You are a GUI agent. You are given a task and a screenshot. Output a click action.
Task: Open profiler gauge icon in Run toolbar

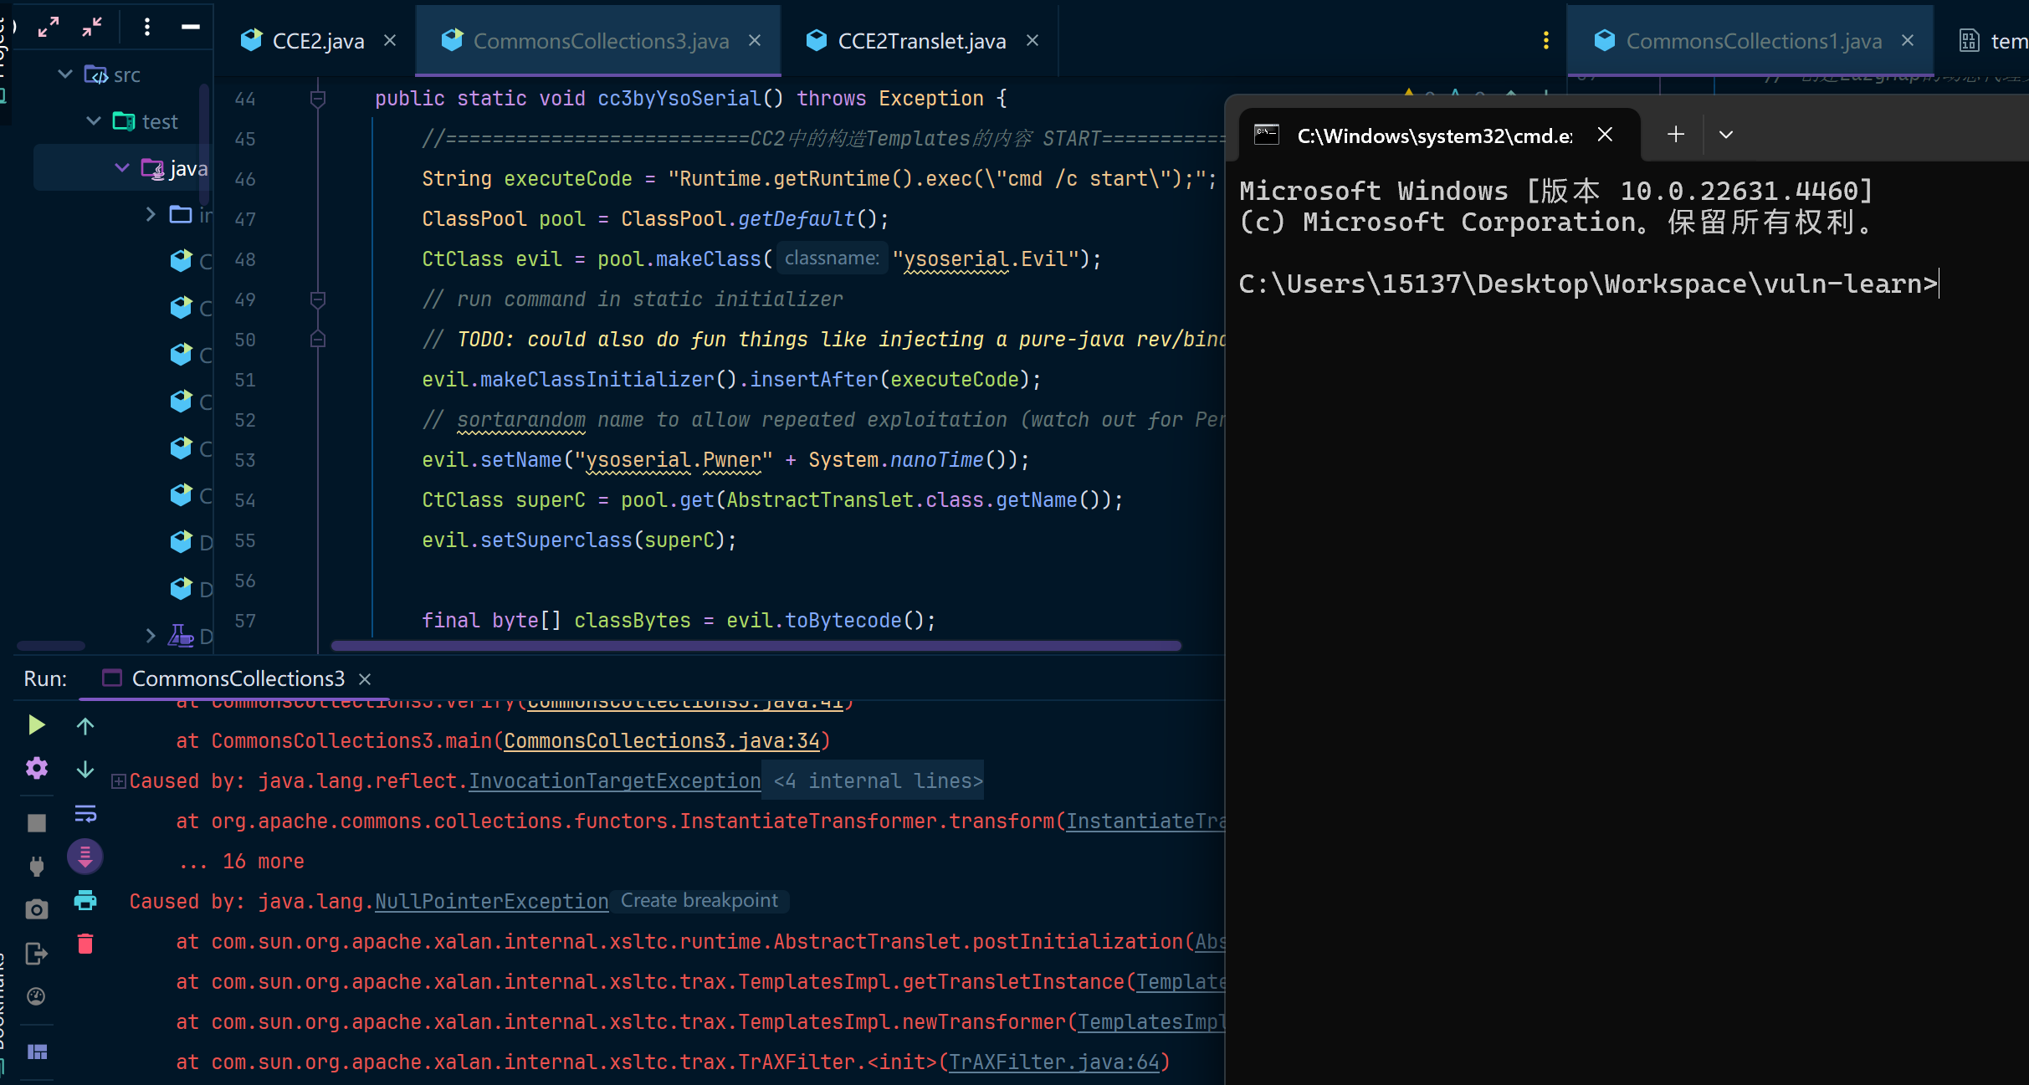pyautogui.click(x=36, y=996)
